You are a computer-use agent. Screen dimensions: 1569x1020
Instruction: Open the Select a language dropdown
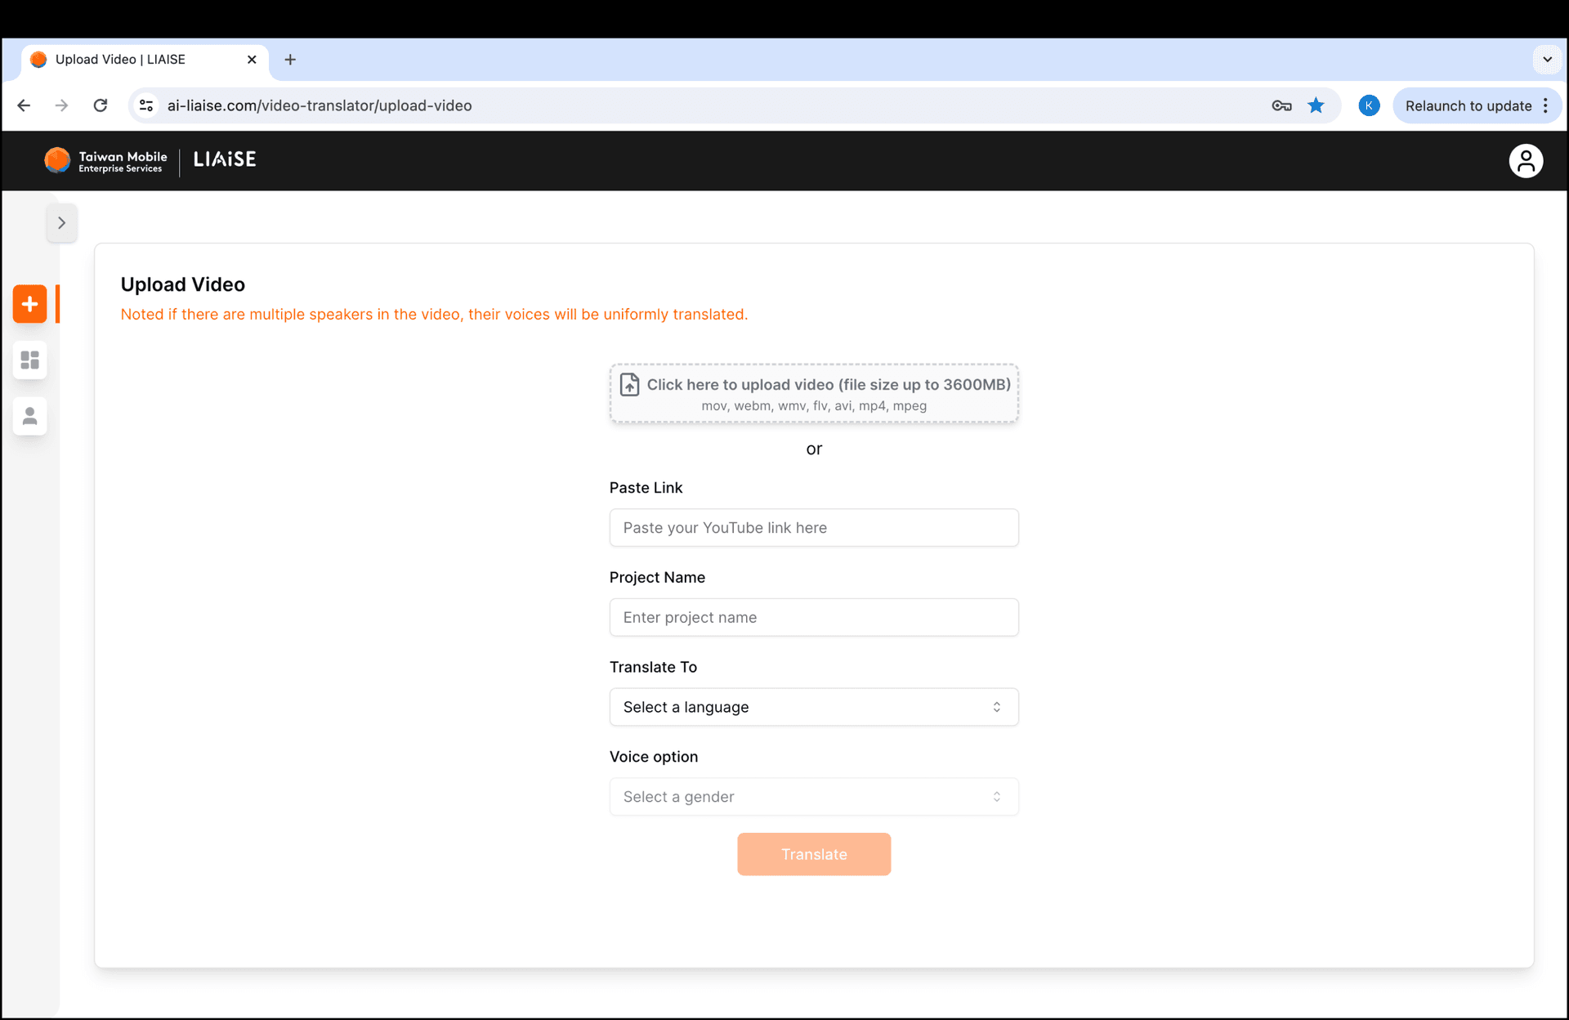pos(813,707)
